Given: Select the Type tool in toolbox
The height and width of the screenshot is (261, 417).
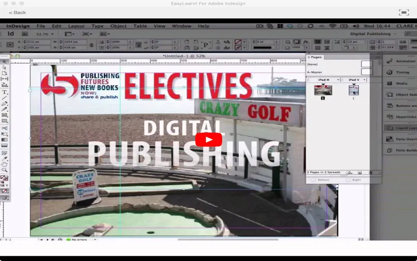Looking at the screenshot, I should tap(4, 92).
